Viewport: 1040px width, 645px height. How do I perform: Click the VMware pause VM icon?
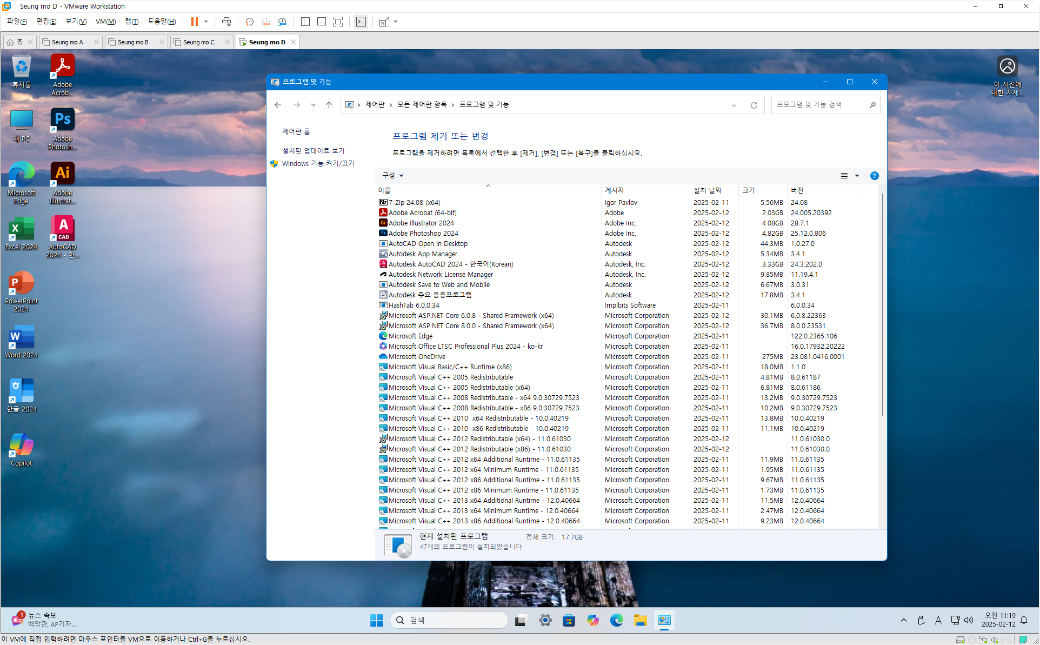[194, 22]
